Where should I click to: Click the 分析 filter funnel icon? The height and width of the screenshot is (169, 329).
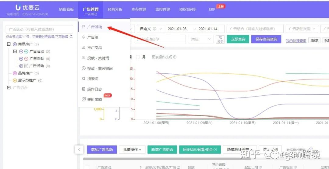pyautogui.click(x=220, y=39)
